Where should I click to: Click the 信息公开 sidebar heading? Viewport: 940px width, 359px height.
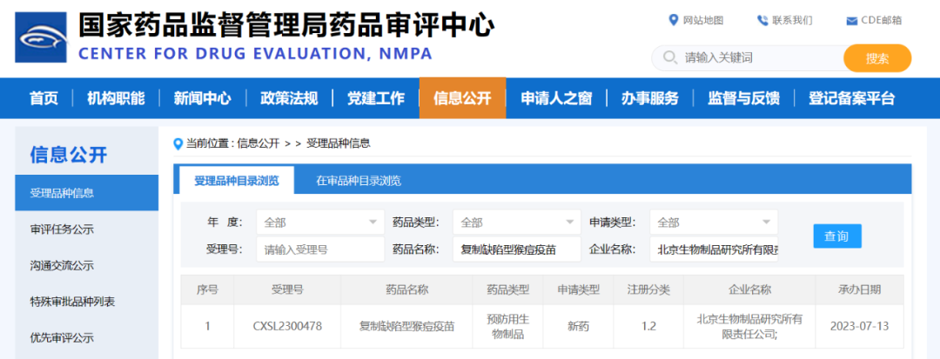click(69, 155)
